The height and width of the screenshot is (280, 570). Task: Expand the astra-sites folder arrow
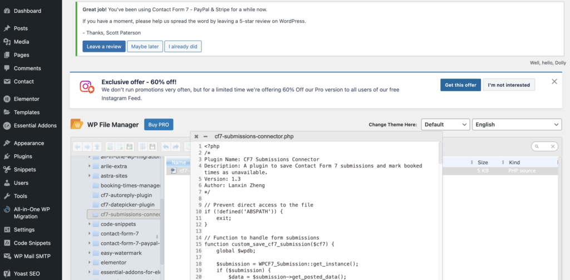(x=90, y=176)
